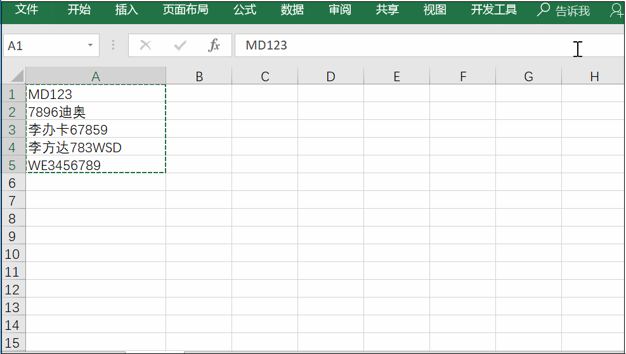Click cell containing 7896迪奥

(96, 112)
